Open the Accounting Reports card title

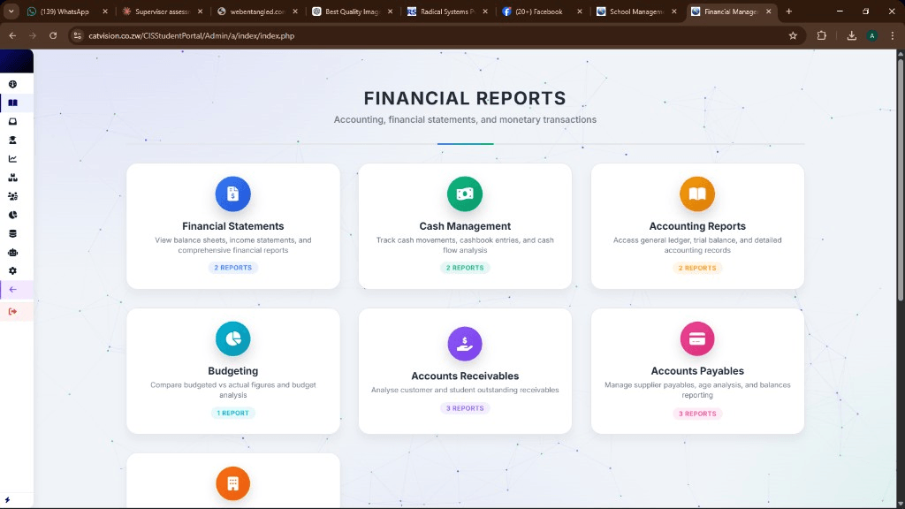coord(697,226)
